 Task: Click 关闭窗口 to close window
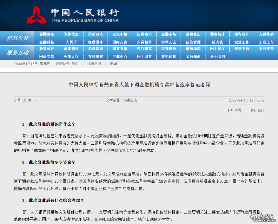tap(257, 110)
